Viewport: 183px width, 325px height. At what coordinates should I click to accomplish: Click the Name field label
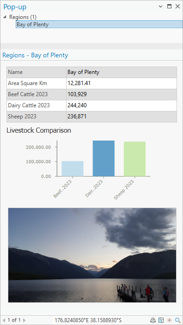(x=15, y=72)
